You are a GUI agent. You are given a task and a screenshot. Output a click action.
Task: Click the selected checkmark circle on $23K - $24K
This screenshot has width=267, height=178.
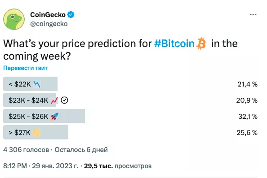64,100
